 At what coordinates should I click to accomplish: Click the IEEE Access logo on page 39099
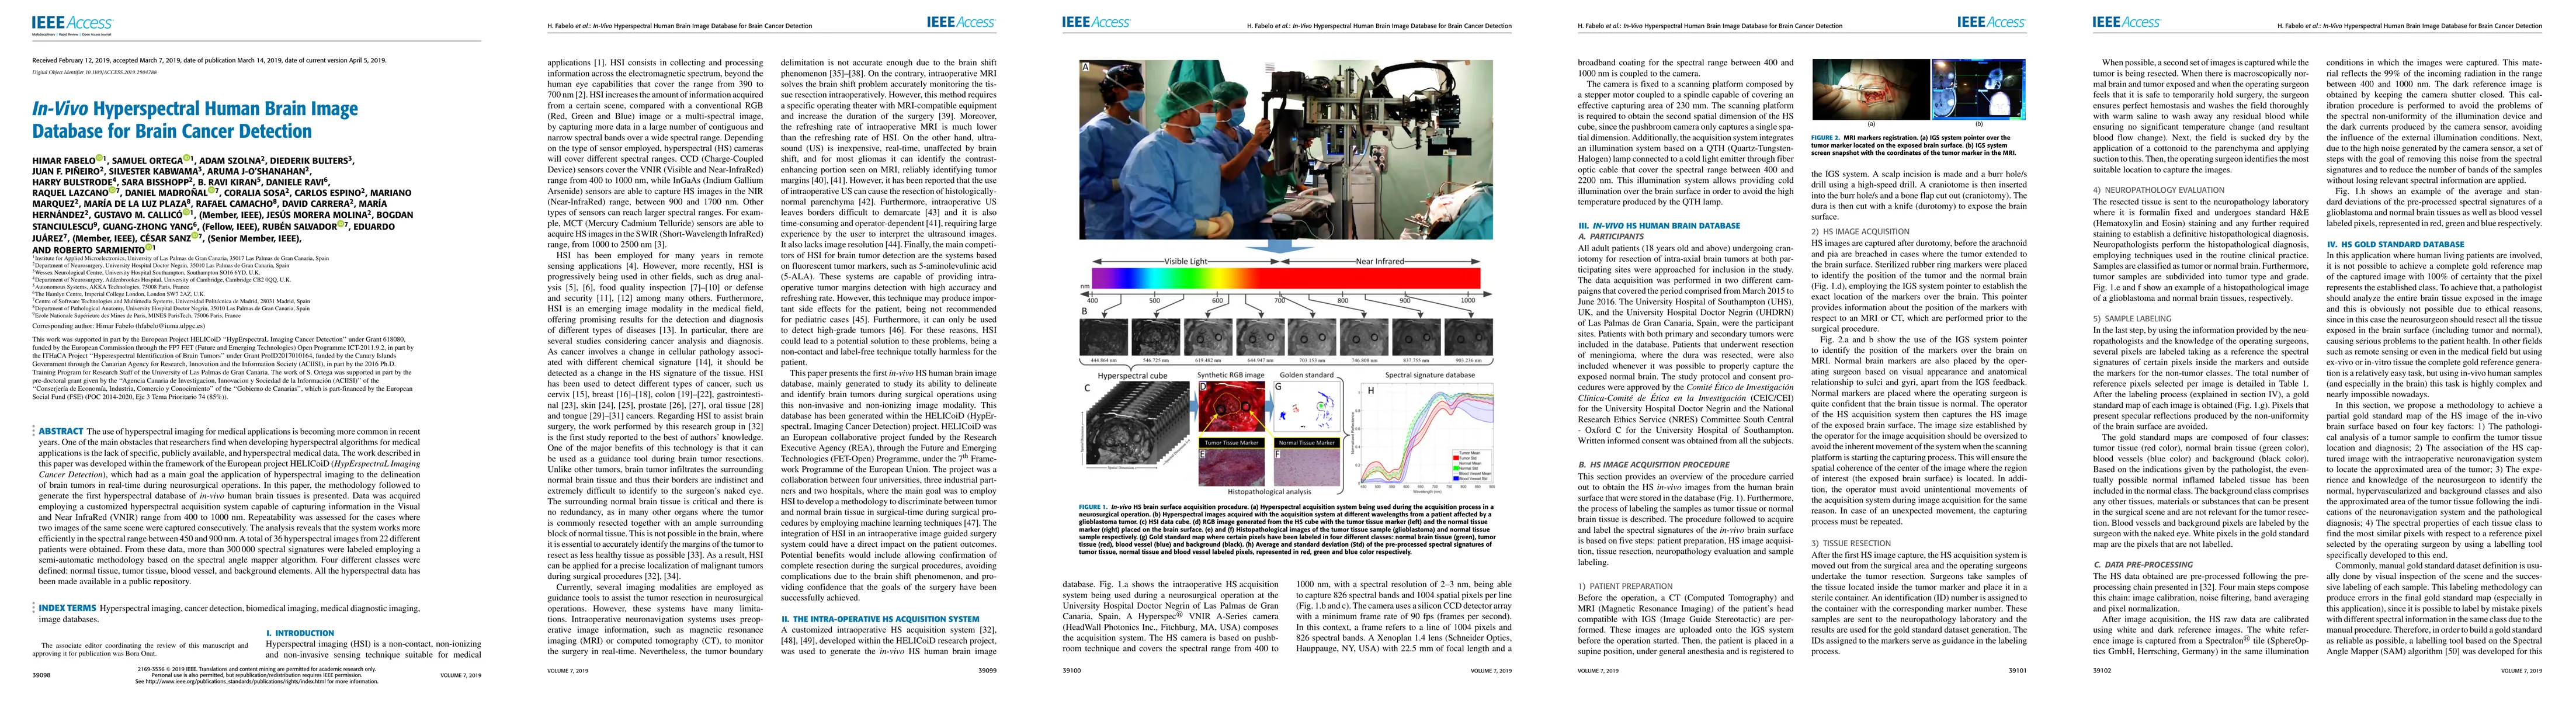(x=961, y=22)
